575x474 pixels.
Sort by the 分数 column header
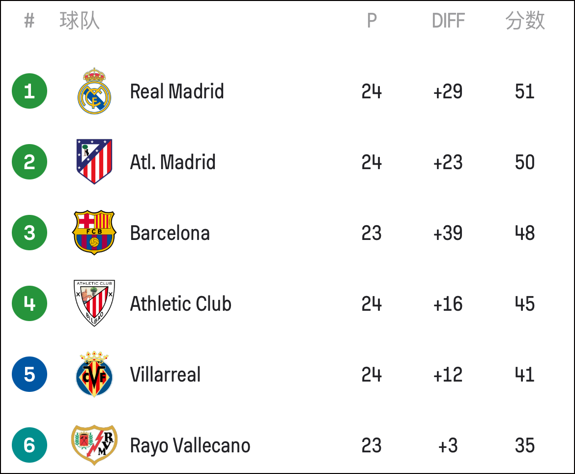pos(525,21)
